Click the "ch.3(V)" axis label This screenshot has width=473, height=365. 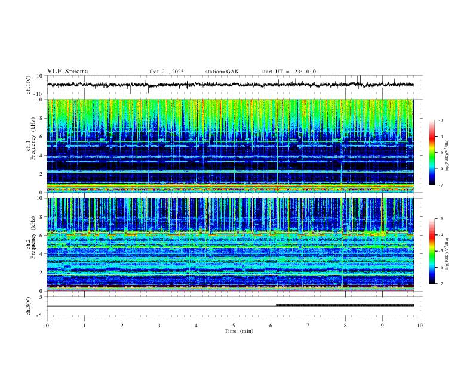[29, 306]
